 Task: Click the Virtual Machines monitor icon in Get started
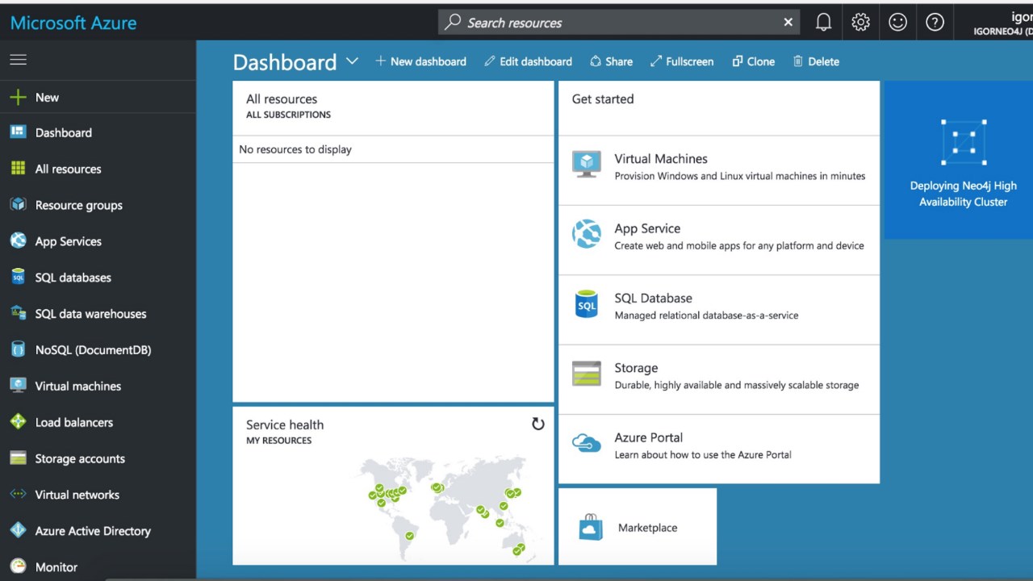587,164
